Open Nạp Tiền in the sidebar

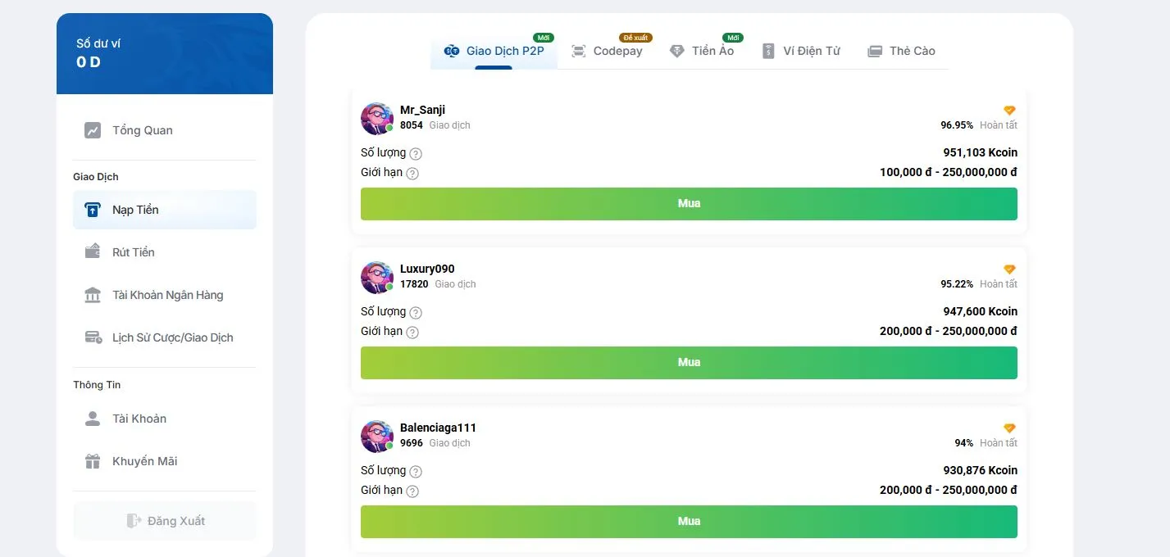(x=165, y=210)
